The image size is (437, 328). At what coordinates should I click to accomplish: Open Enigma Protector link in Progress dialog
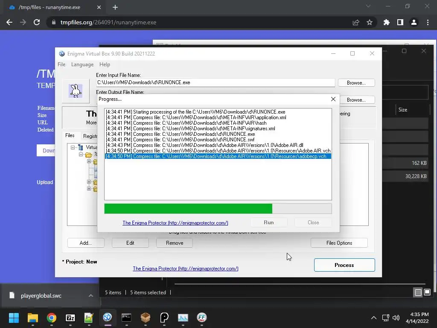coord(175,223)
